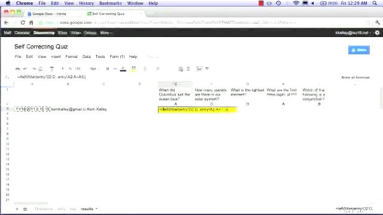
Task: Open macOS Bookmarks menu
Action: (x=110, y=3)
